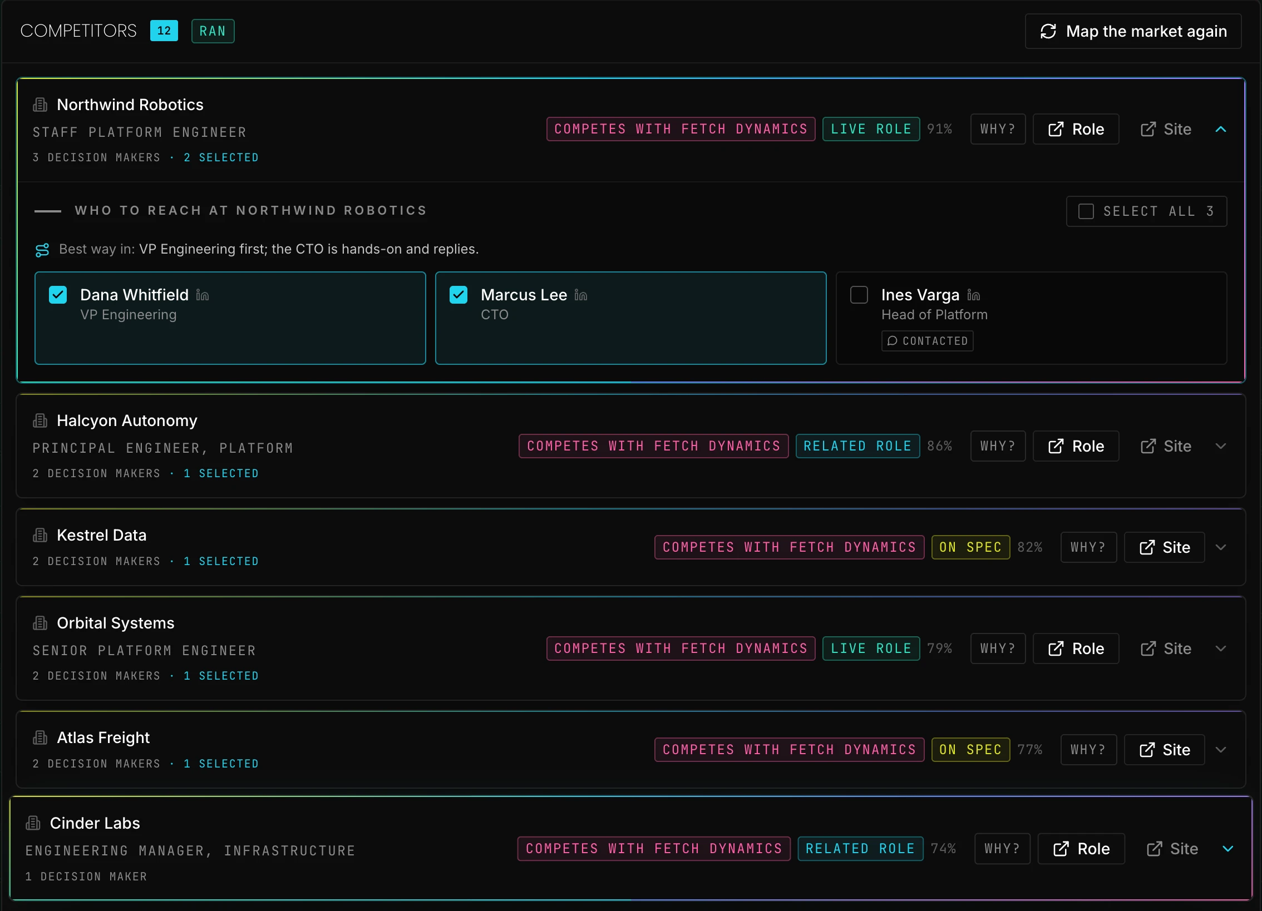Expand the Atlas Freight card chevron
Image resolution: width=1262 pixels, height=911 pixels.
[1221, 750]
